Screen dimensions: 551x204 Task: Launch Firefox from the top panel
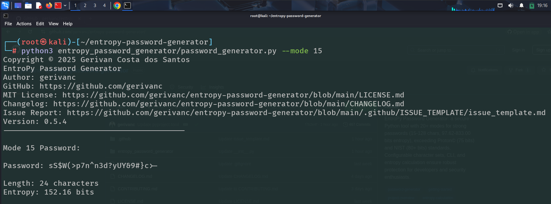click(49, 5)
